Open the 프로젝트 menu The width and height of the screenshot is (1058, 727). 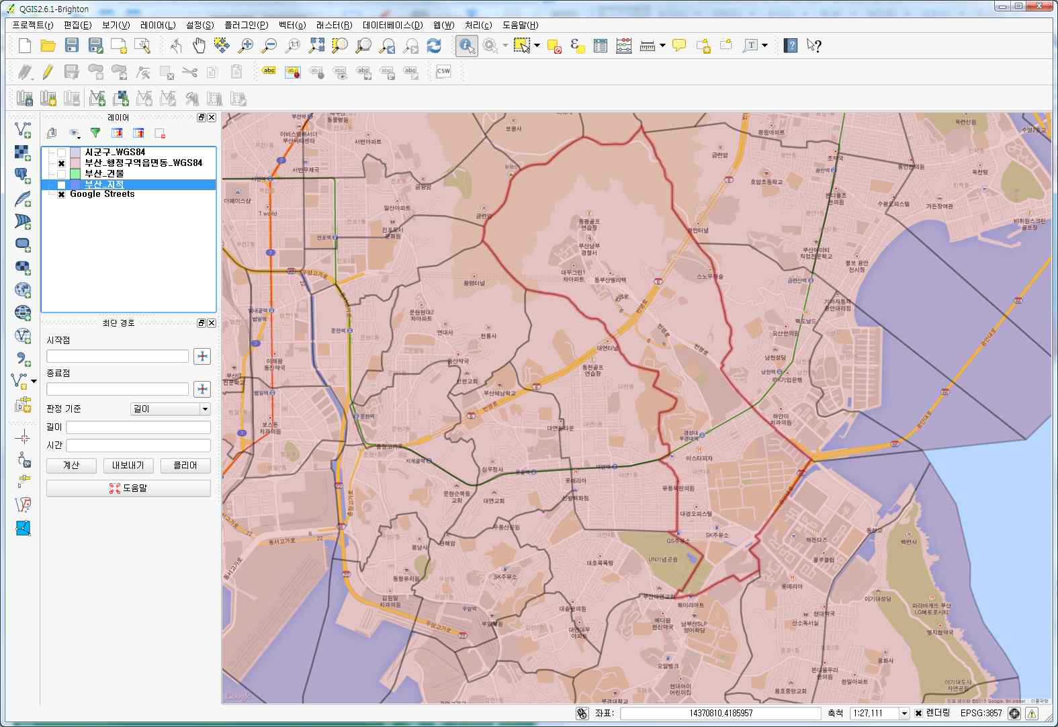click(33, 25)
